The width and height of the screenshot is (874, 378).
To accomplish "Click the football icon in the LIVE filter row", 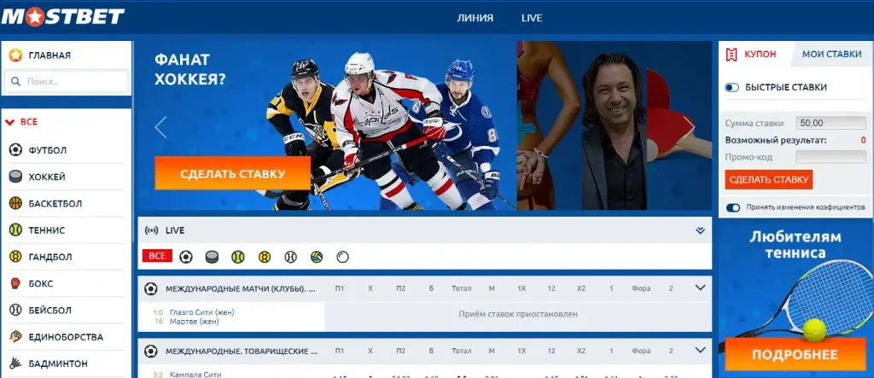I will pos(186,256).
